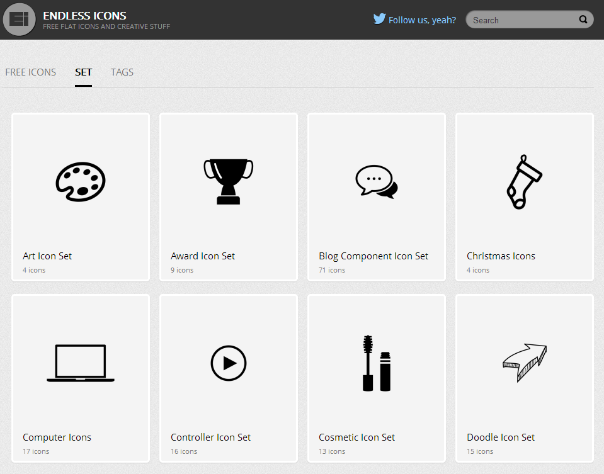Click the Endless Icons round logo
This screenshot has width=604, height=474.
point(20,20)
